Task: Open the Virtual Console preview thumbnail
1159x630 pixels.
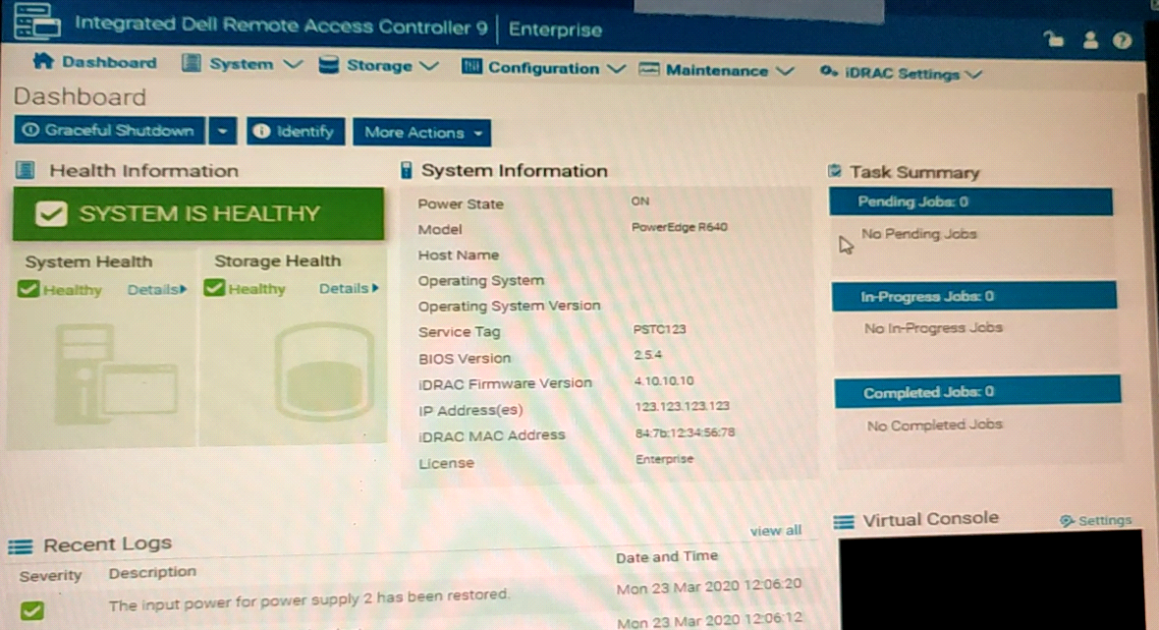Action: click(x=989, y=582)
